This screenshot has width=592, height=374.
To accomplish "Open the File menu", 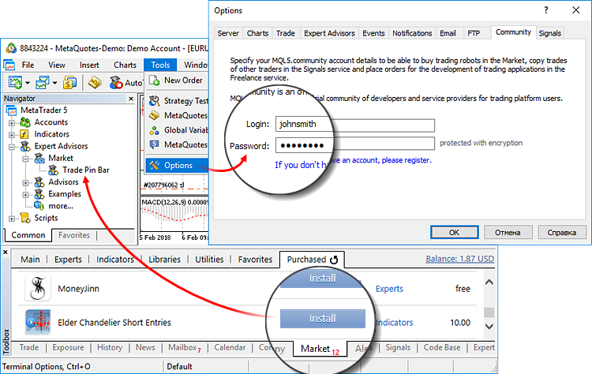I will point(28,65).
